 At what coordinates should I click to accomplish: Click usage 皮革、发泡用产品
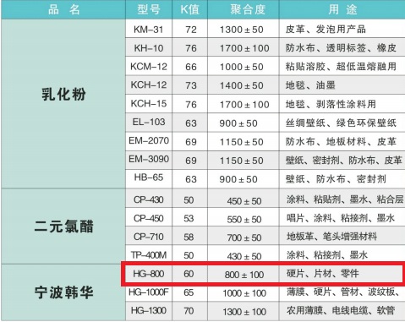(326, 29)
